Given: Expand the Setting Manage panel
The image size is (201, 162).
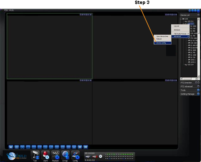Looking at the screenshot, I should pyautogui.click(x=190, y=94).
